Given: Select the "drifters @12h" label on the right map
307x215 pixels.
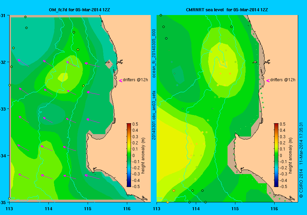Looking at the screenshot, I should click(283, 80).
